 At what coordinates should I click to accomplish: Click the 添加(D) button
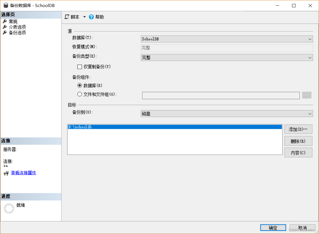[x=298, y=129]
